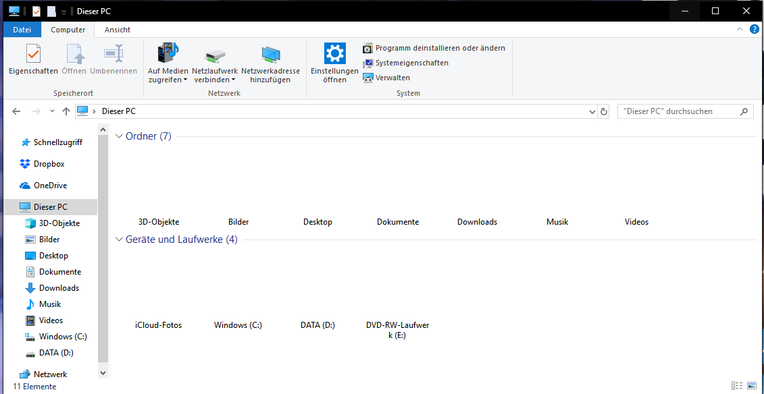The height and width of the screenshot is (394, 764).
Task: Switch to the large icons view in the status bar
Action: [x=750, y=386]
